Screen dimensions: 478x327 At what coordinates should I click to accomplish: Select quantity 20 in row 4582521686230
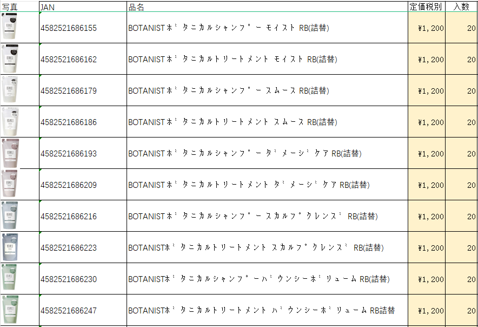click(462, 279)
